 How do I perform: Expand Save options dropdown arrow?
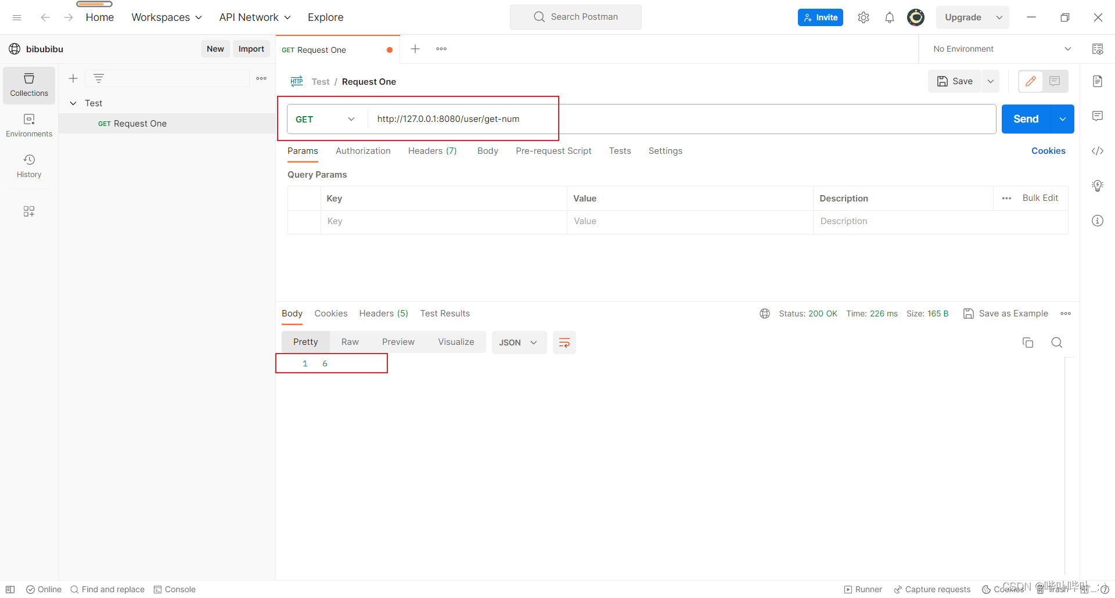point(991,81)
